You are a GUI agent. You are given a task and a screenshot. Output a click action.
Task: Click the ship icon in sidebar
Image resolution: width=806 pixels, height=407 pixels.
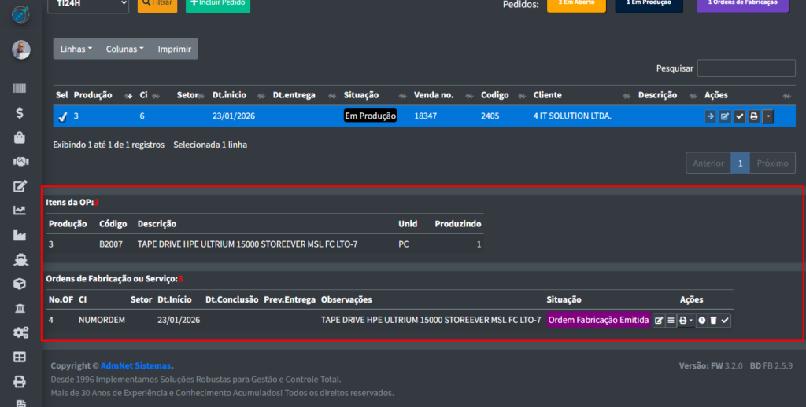pos(20,259)
